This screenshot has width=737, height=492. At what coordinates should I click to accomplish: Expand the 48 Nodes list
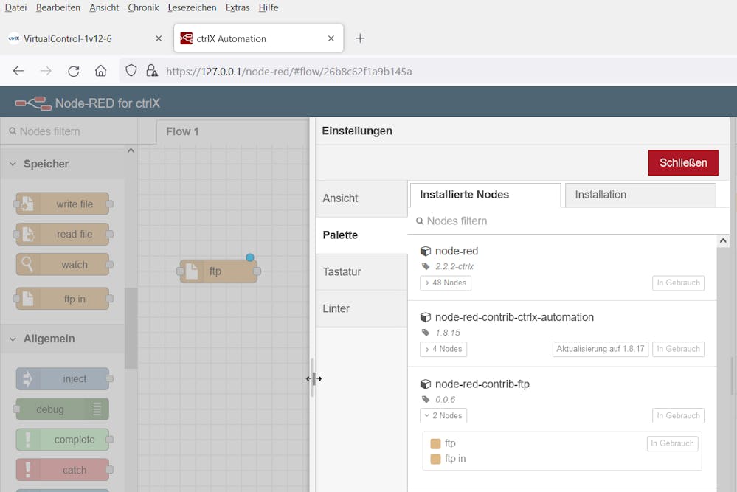pos(446,283)
